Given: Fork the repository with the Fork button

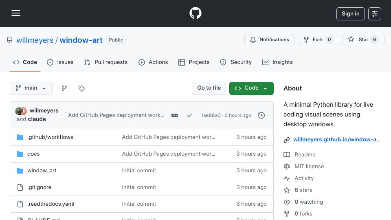Looking at the screenshot, I should click(318, 40).
